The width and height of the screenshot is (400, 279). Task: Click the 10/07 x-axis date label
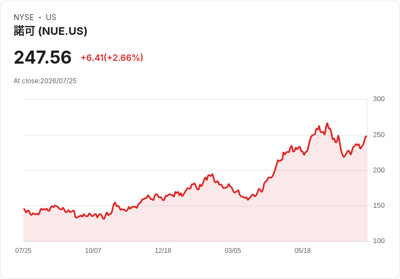[x=93, y=251]
